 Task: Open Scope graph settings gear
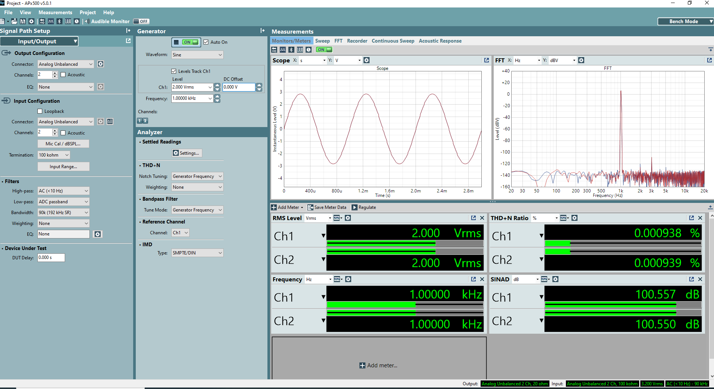pyautogui.click(x=367, y=60)
